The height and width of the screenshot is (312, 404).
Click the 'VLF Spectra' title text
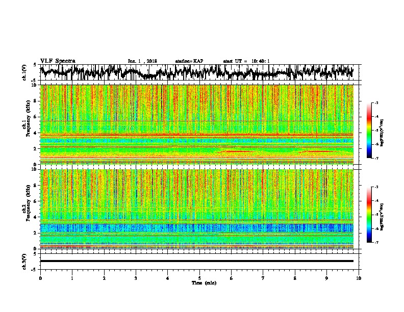(58, 61)
